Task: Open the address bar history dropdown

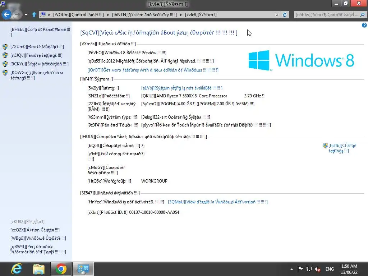Action: pyautogui.click(x=277, y=15)
